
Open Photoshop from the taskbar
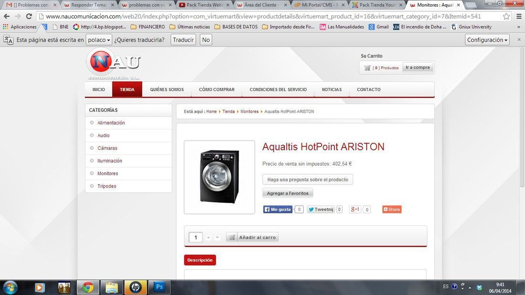[159, 287]
